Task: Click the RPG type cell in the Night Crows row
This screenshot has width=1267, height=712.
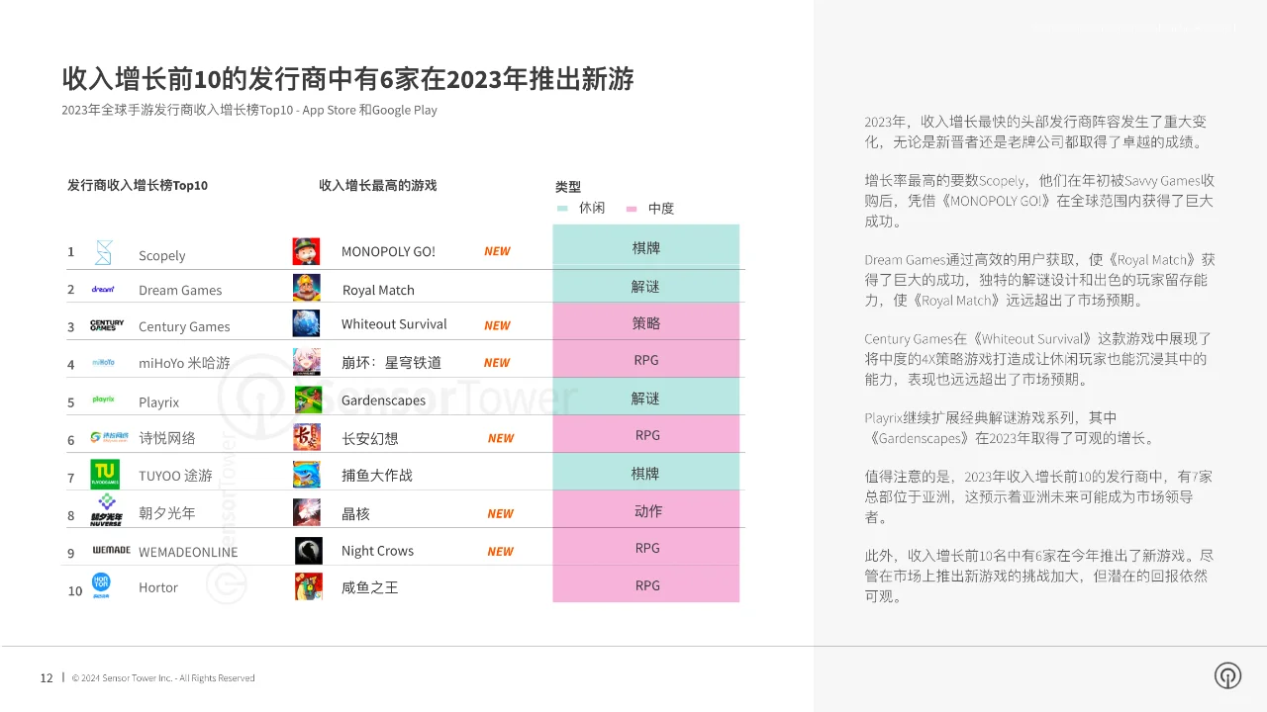Action: 645,547
